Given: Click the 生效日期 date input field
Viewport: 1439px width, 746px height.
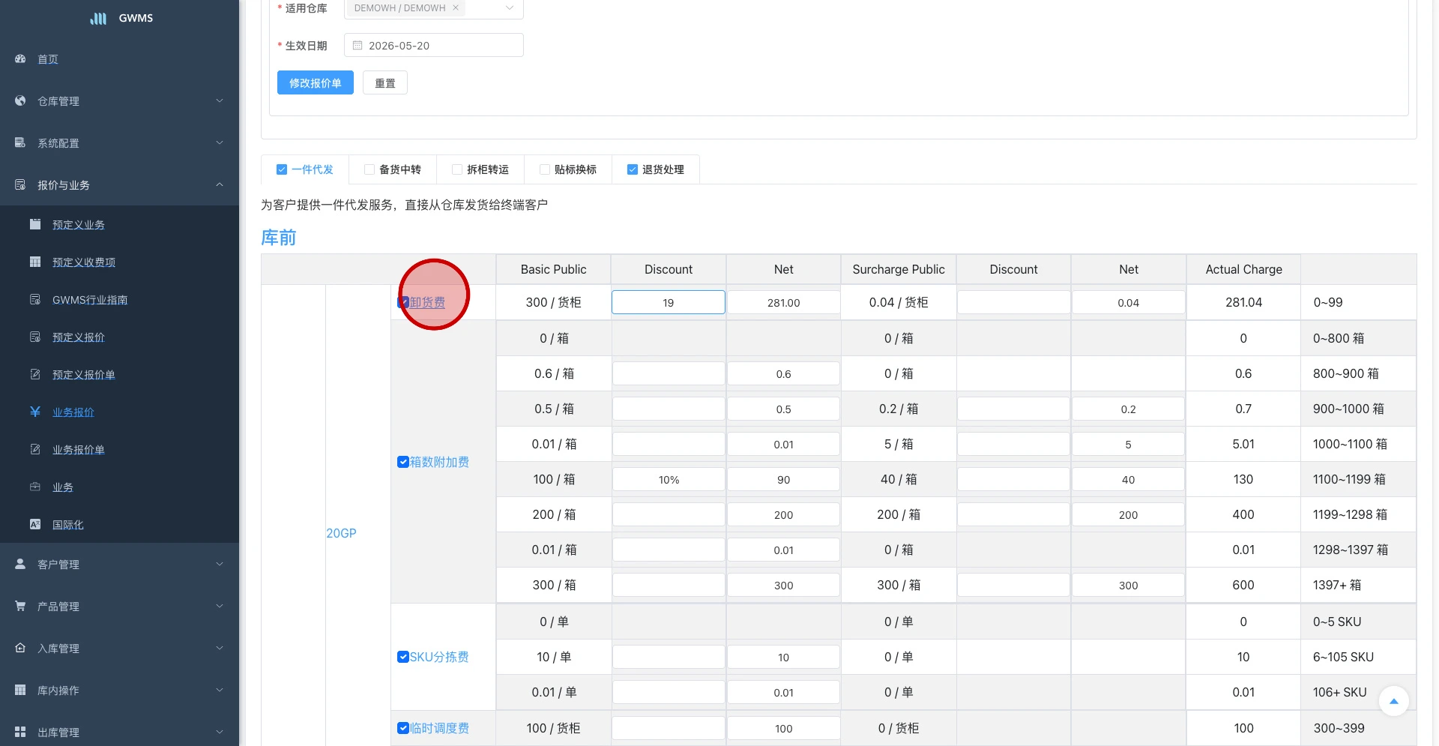Looking at the screenshot, I should tap(434, 45).
